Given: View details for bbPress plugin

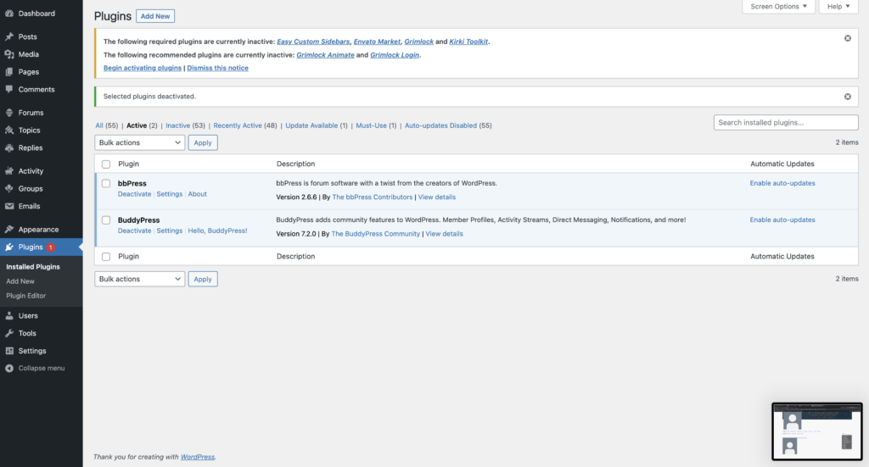Looking at the screenshot, I should (437, 197).
